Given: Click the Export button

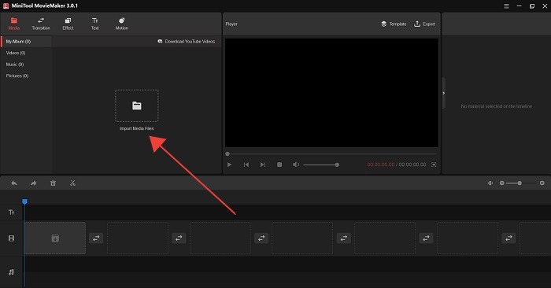Looking at the screenshot, I should click(x=424, y=24).
